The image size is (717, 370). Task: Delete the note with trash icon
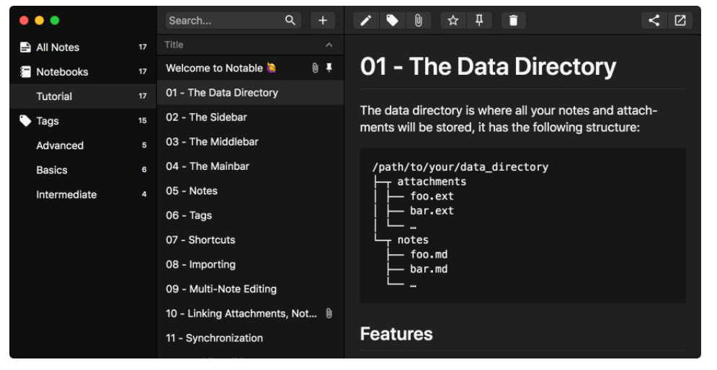pos(514,21)
